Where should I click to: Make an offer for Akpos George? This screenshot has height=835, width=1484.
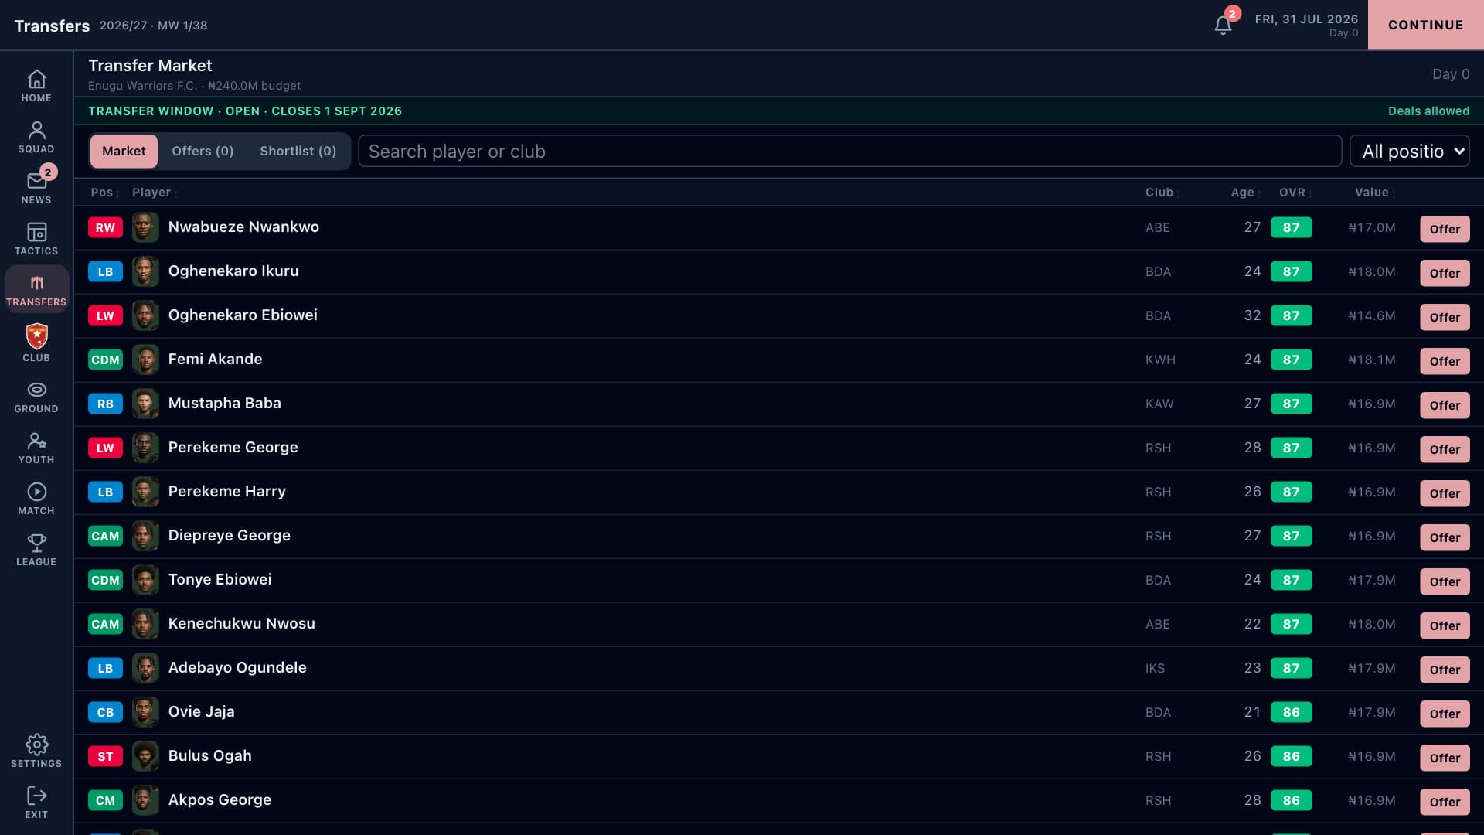(x=1445, y=802)
